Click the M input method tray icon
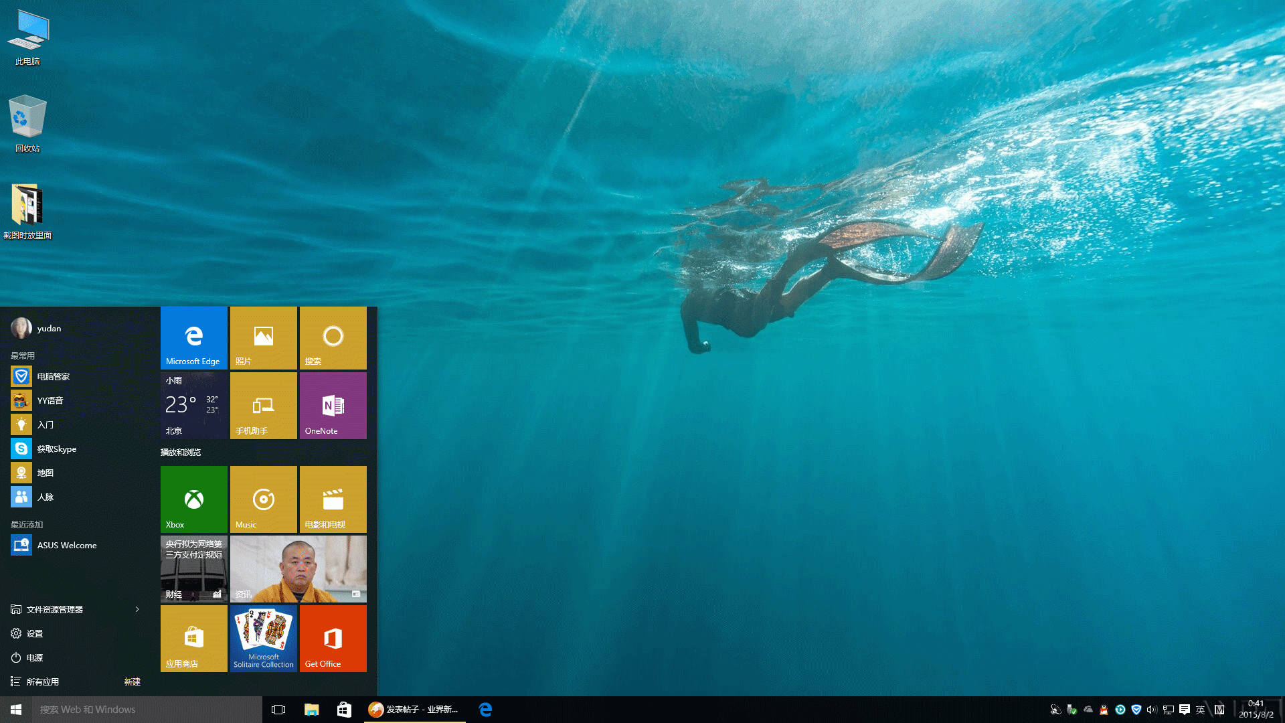The width and height of the screenshot is (1285, 723). 1219,710
